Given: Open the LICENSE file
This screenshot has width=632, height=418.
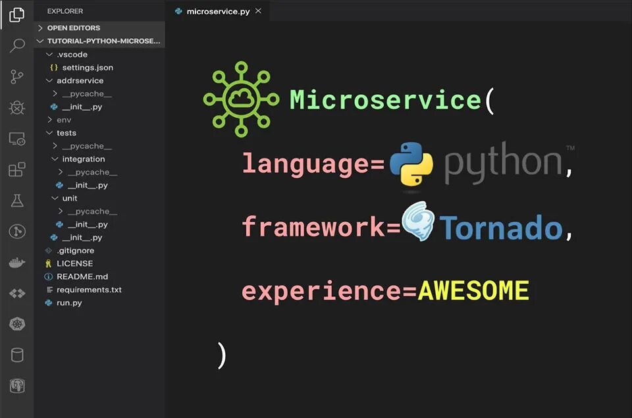Looking at the screenshot, I should click(x=99, y=263).
